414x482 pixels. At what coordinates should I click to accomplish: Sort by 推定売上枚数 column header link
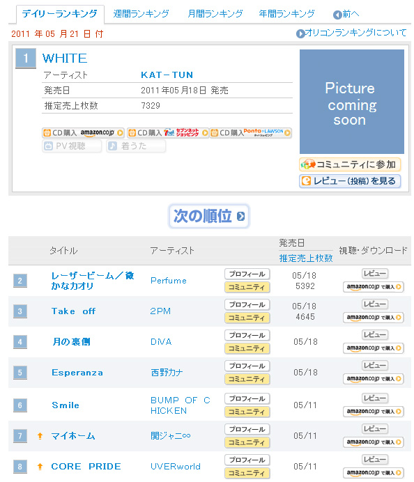point(306,258)
